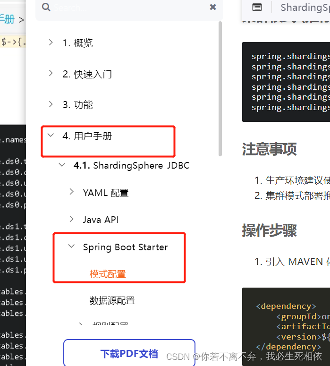330x366 pixels.
Task: Click the 下载PDF文档 button
Action: (129, 353)
